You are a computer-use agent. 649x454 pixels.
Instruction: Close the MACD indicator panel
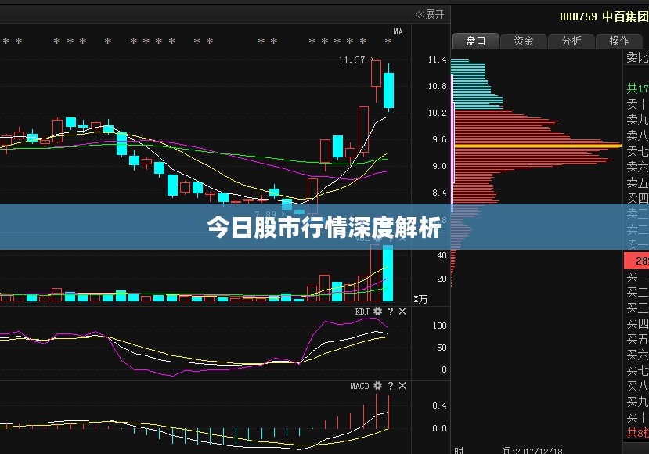point(402,386)
